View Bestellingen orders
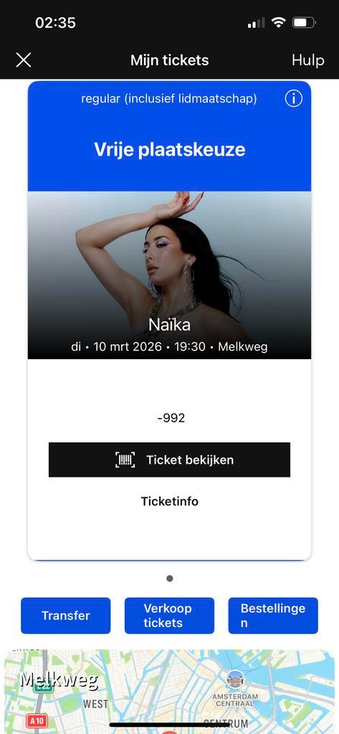The width and height of the screenshot is (339, 734). point(273,616)
